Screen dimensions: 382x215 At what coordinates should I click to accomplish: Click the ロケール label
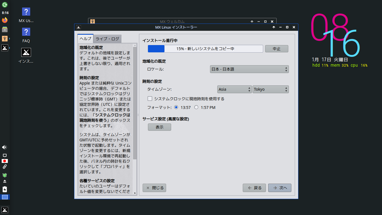(155, 69)
